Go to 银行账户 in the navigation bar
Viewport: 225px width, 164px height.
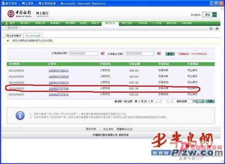point(25,23)
